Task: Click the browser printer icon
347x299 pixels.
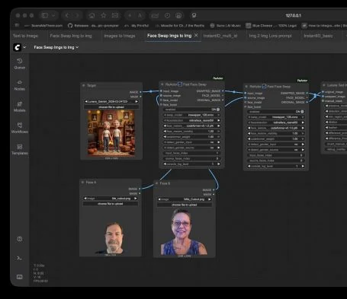Action: coord(178,15)
